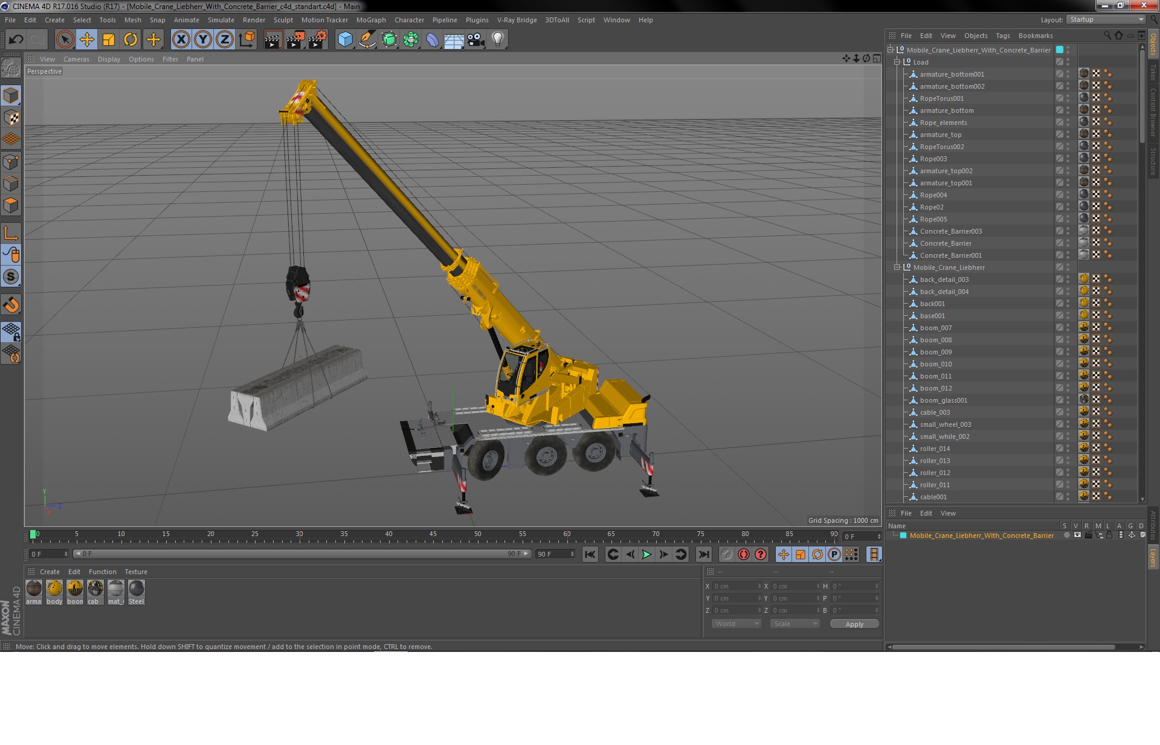Open material manager Create menu
The height and width of the screenshot is (745, 1160).
point(50,572)
